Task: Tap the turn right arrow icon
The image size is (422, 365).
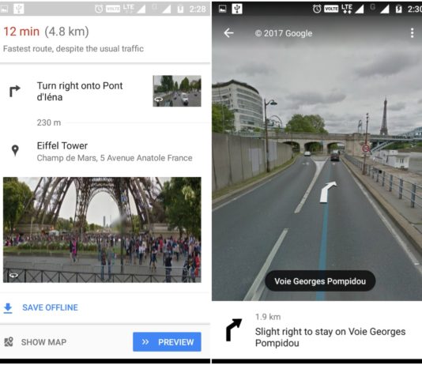Action: [x=15, y=91]
